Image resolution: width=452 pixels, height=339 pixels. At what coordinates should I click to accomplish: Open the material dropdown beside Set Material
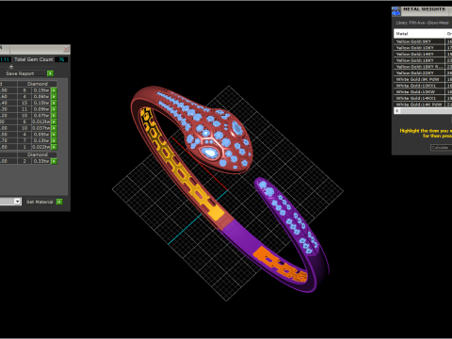(18, 202)
